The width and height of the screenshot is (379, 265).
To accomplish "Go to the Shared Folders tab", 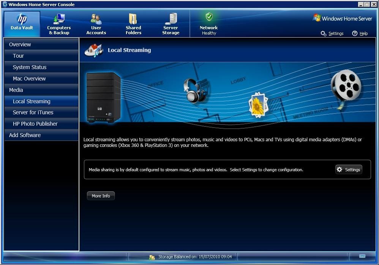I will [x=133, y=24].
